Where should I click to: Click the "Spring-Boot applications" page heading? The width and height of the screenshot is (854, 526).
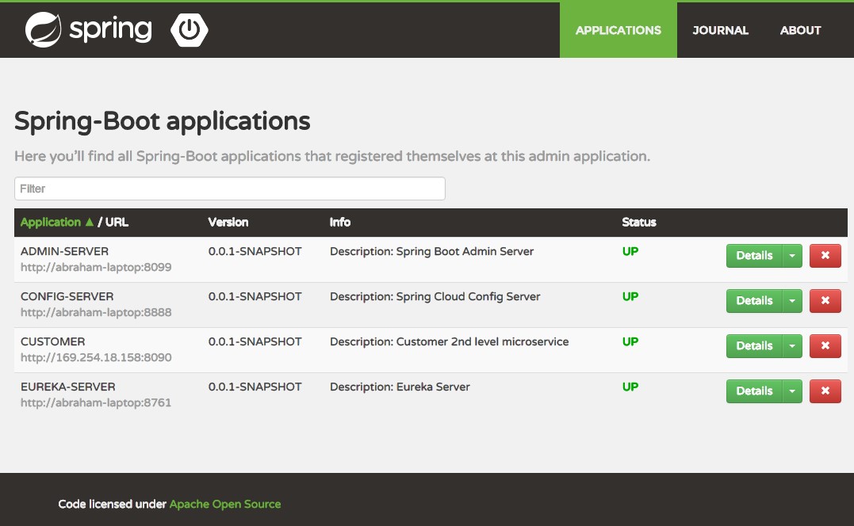point(163,121)
